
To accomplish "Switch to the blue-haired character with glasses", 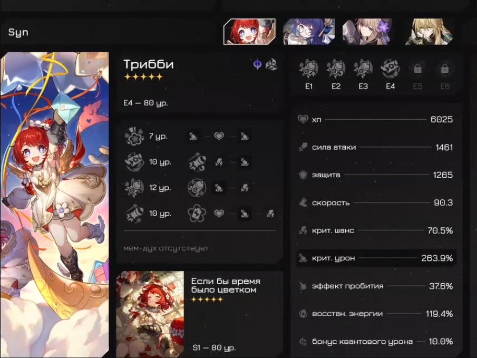I will coord(309,31).
